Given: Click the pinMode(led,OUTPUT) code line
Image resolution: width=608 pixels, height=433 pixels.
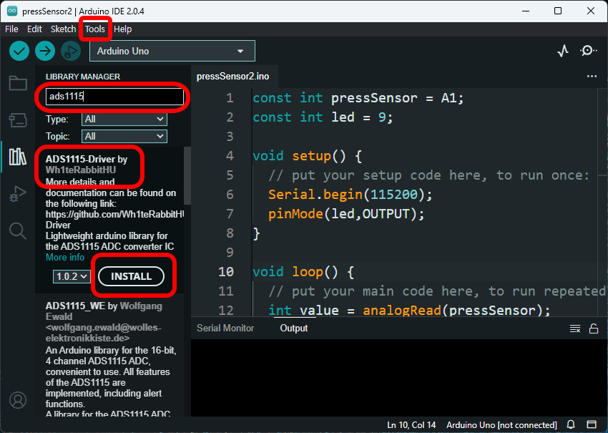Looking at the screenshot, I should click(x=346, y=214).
